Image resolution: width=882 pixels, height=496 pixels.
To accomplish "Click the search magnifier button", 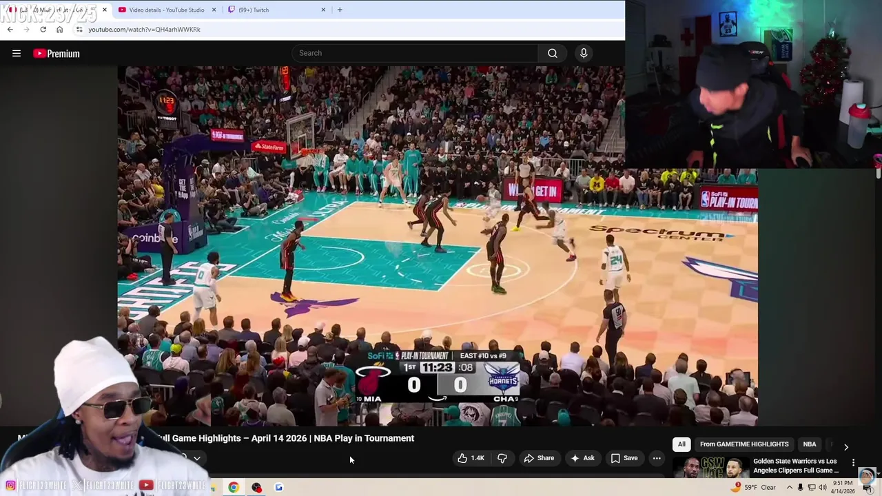I will pos(553,53).
